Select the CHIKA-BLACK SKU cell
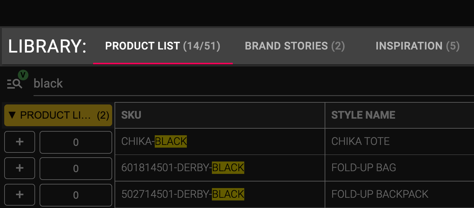The image size is (474, 208). (x=220, y=141)
